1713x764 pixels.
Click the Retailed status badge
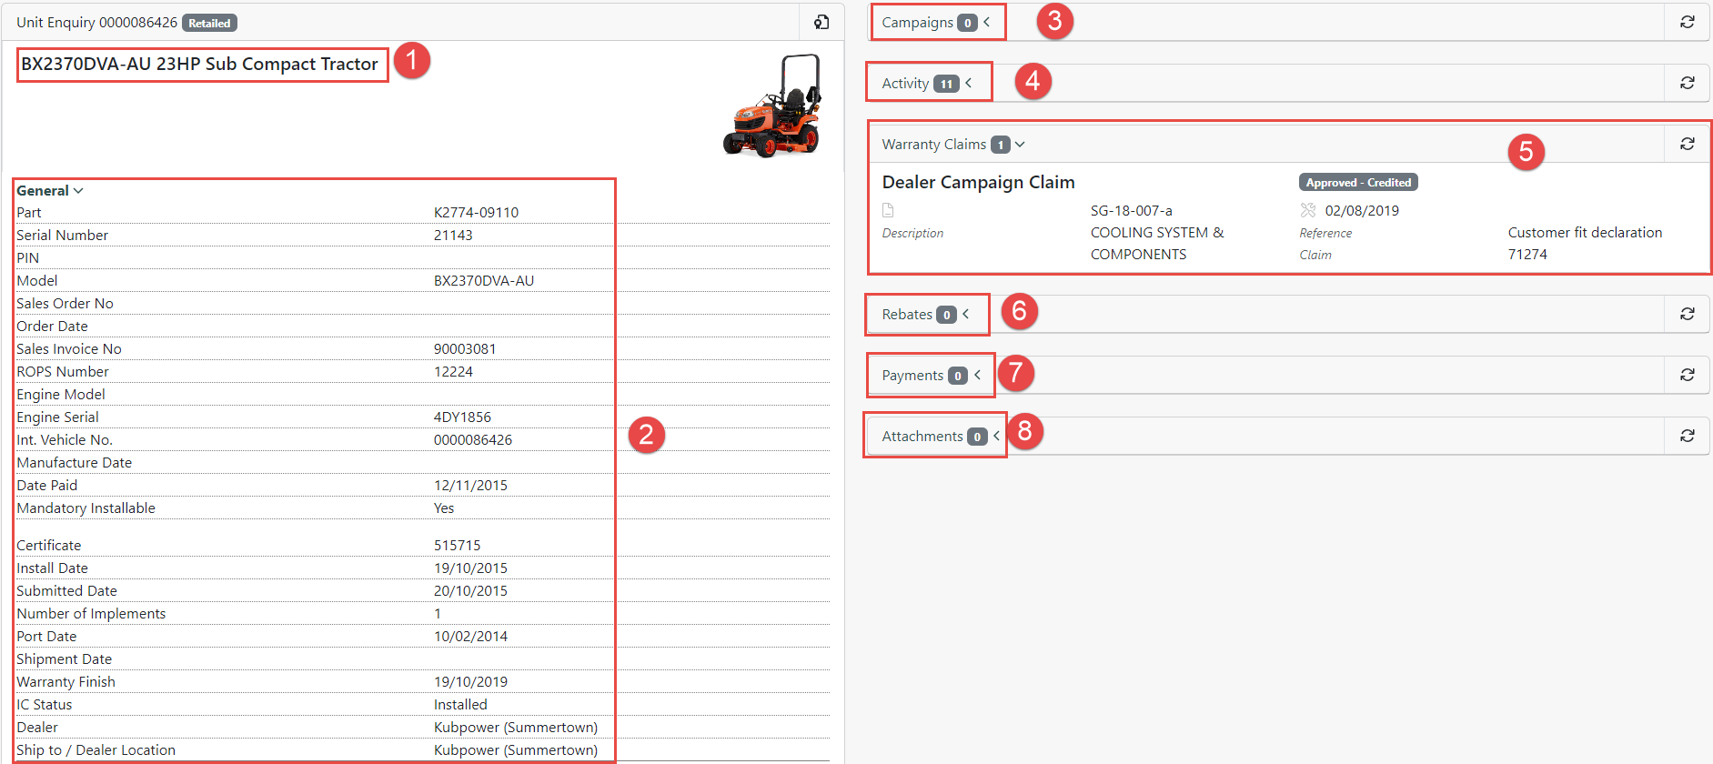[209, 23]
